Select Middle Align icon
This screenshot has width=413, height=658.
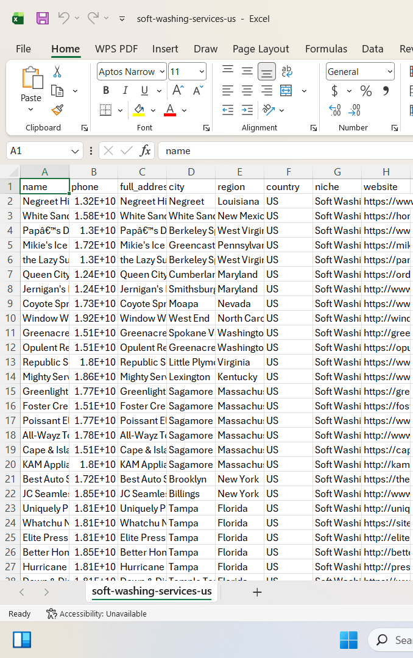[247, 71]
